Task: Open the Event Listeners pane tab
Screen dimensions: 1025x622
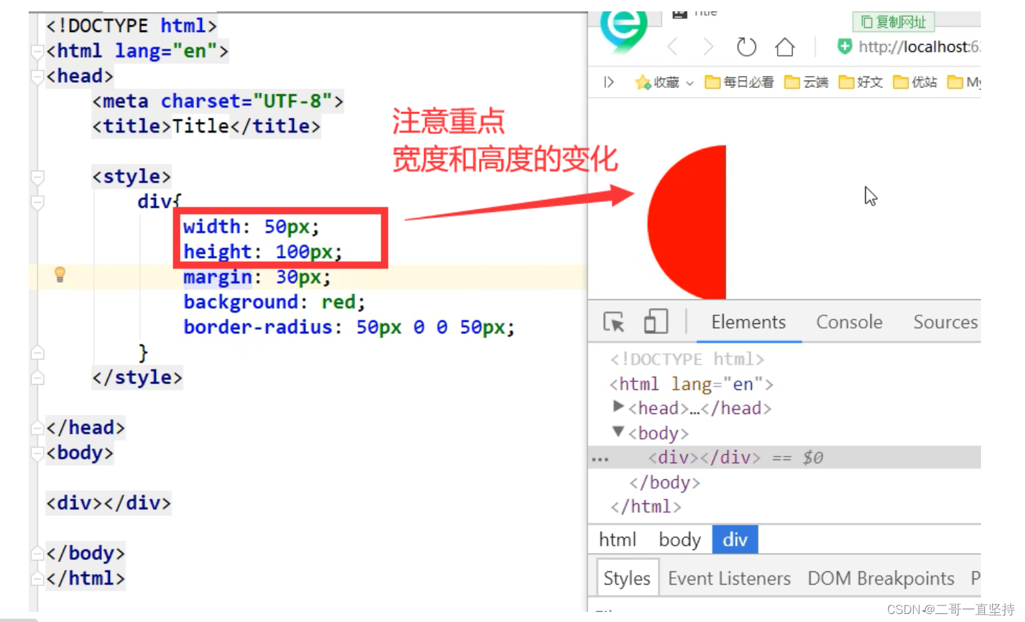Action: click(x=729, y=578)
